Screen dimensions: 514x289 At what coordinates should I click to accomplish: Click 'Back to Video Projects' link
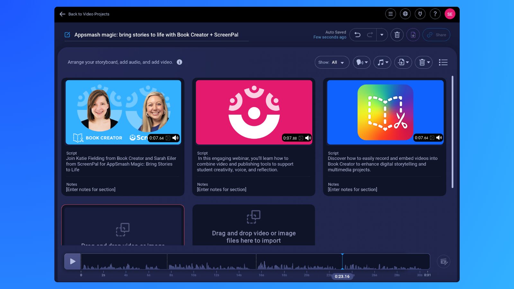click(89, 14)
